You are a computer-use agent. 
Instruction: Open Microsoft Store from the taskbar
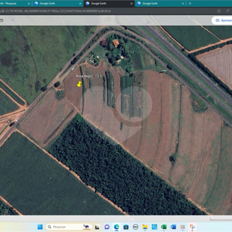coord(126,227)
